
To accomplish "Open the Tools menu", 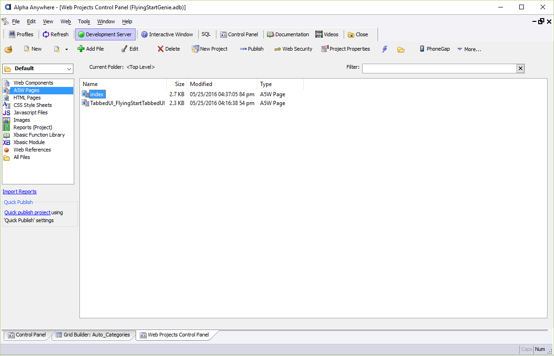I will [x=84, y=21].
